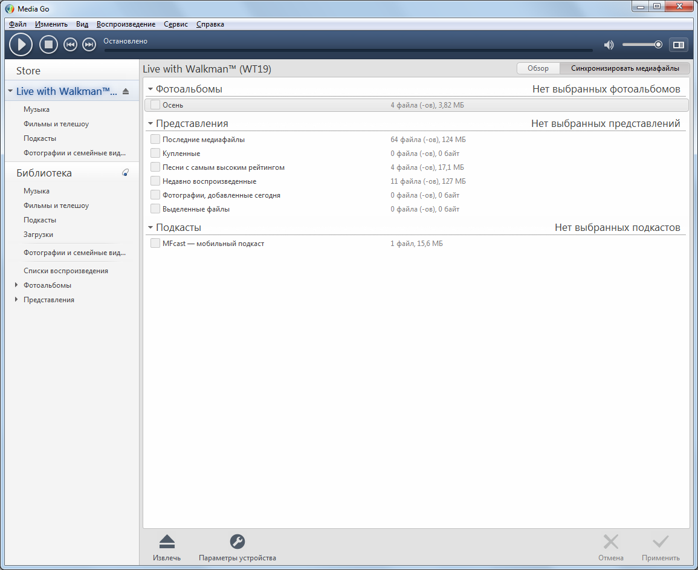698x570 pixels.
Task: Click the icon next to Библиотека
Action: (x=126, y=173)
